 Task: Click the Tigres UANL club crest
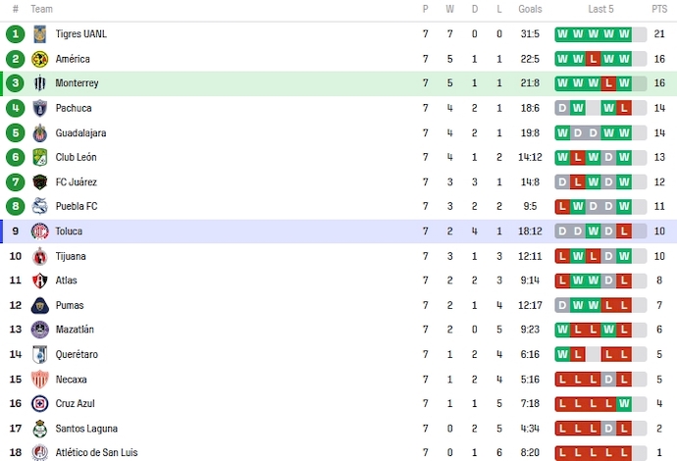click(x=40, y=34)
